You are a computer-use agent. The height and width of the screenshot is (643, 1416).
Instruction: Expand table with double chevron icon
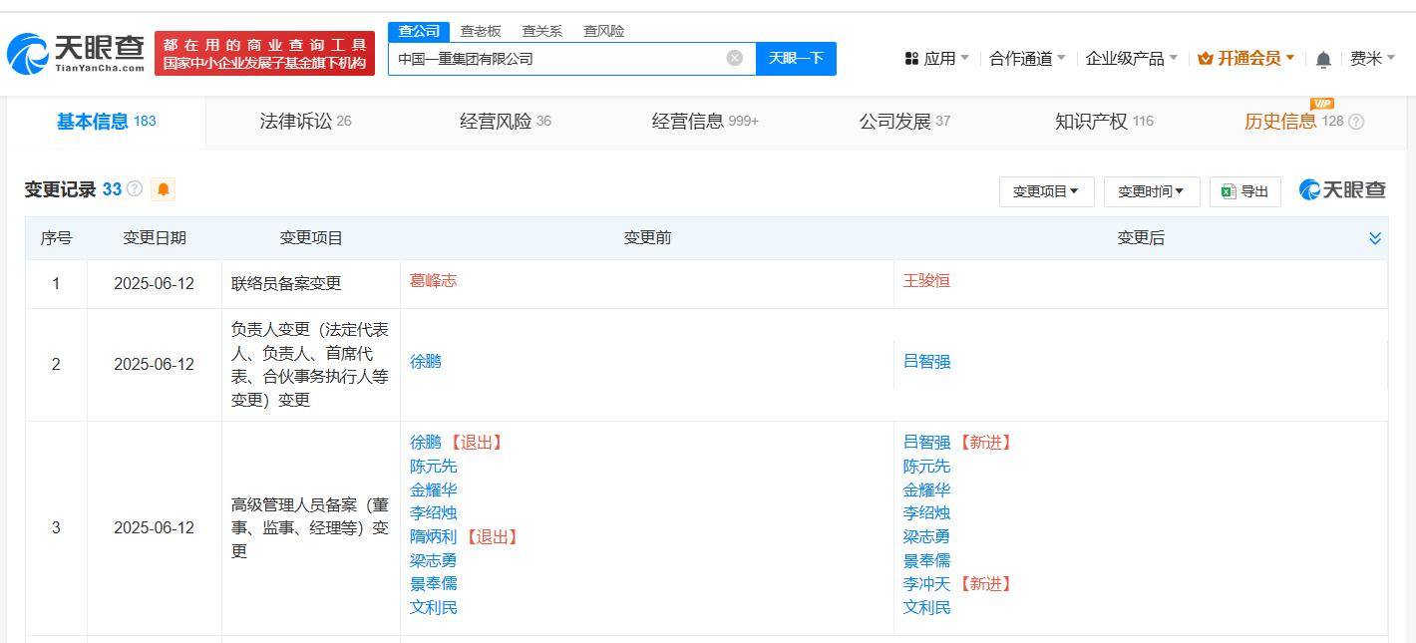tap(1375, 238)
